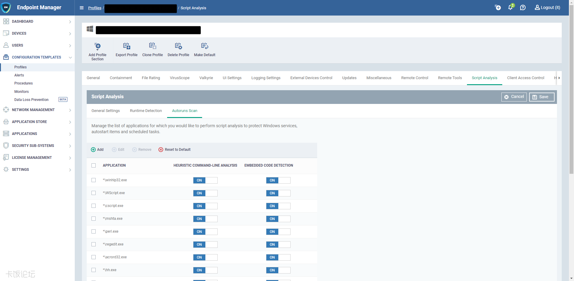This screenshot has width=574, height=281.
Task: Click the Logout user icon
Action: (537, 7)
